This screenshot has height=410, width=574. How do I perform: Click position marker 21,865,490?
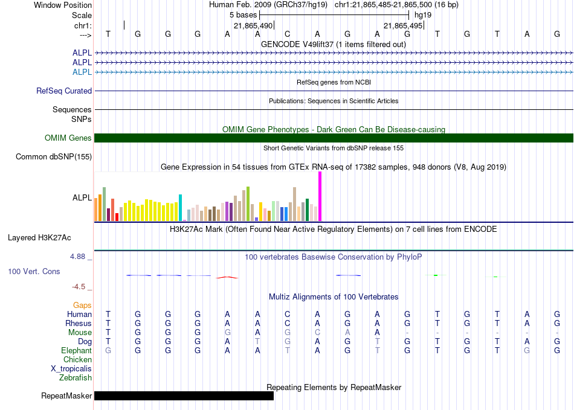(x=253, y=25)
